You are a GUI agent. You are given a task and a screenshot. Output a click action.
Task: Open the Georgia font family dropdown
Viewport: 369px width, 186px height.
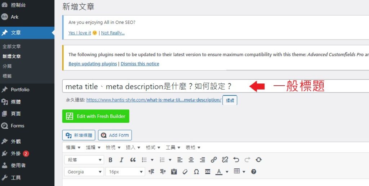[84, 172]
